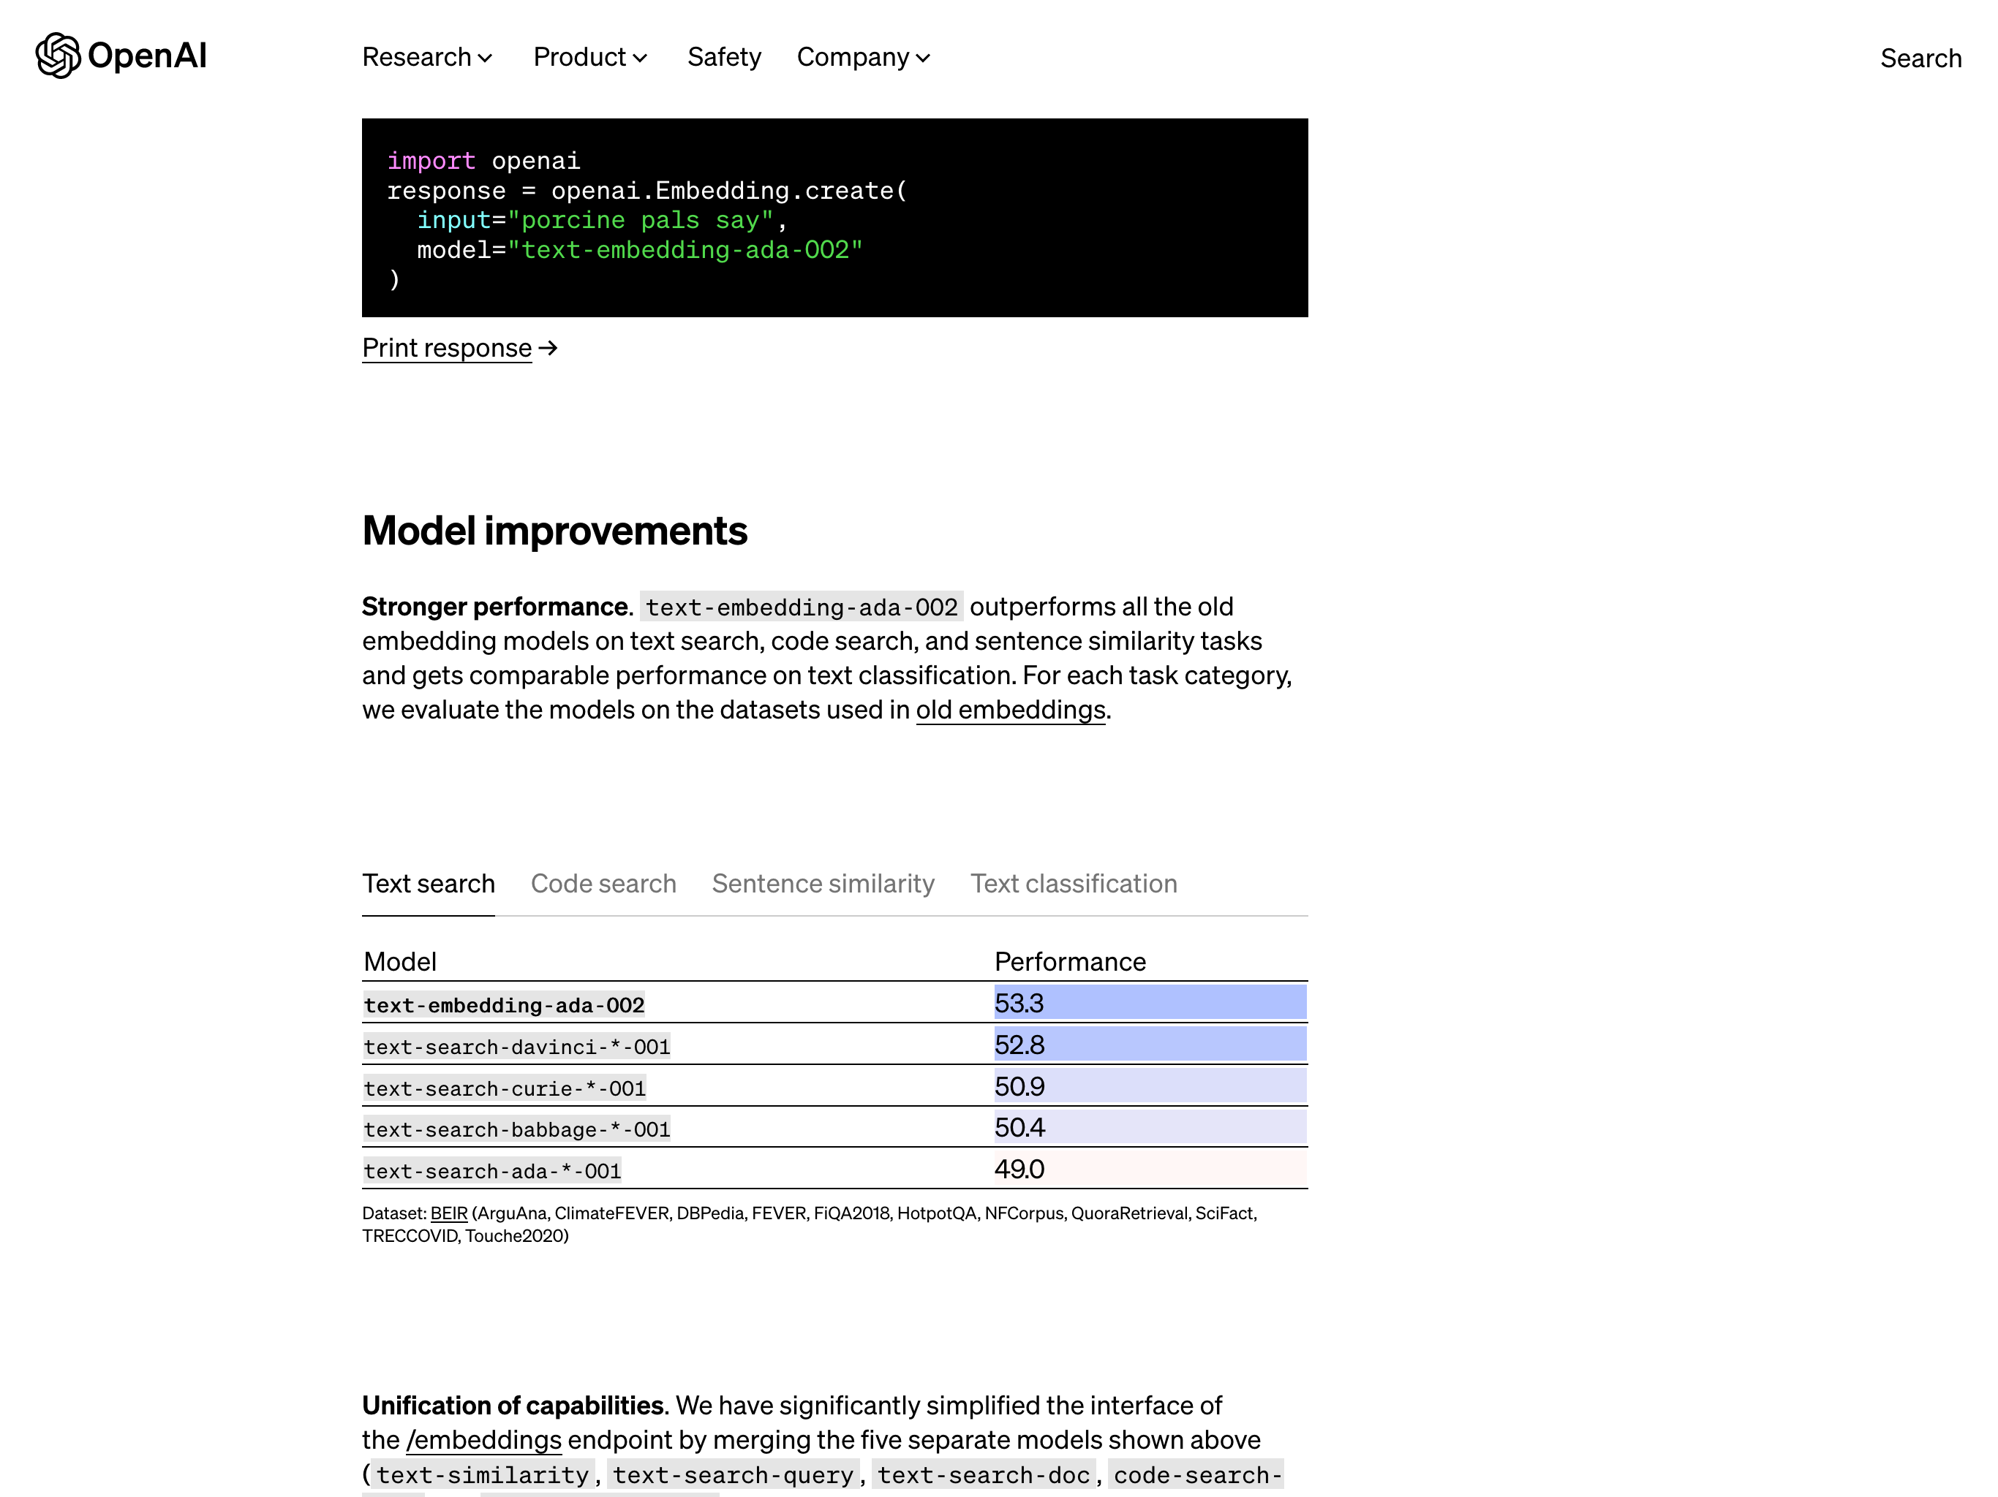Switch to the Code search tab
Image resolution: width=1998 pixels, height=1497 pixels.
(603, 883)
